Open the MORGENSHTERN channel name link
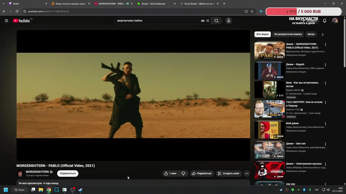This screenshot has height=194, width=346. point(37,172)
